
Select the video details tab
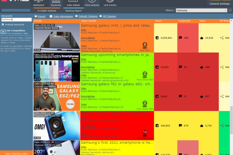73,3
